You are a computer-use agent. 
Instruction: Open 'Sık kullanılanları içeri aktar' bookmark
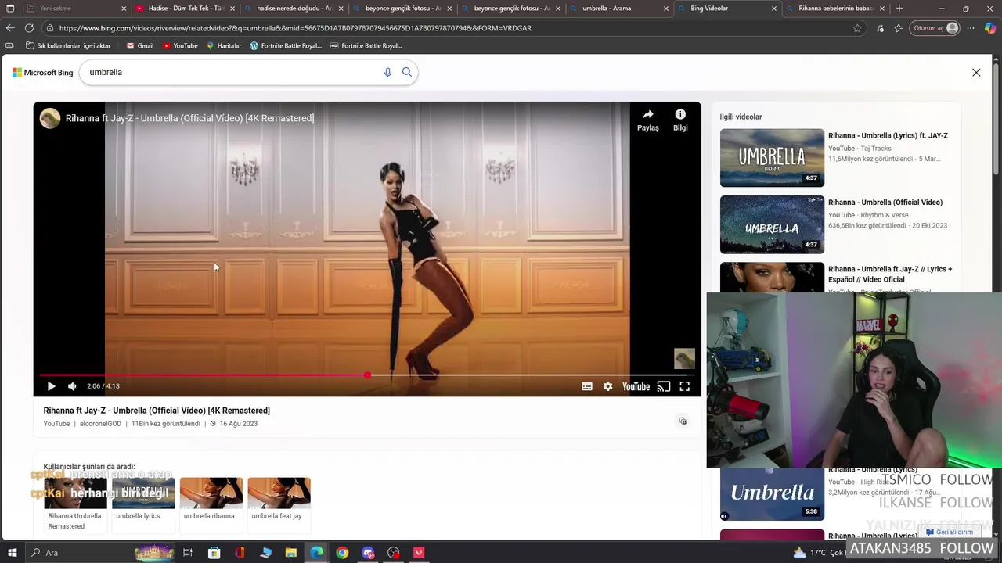coord(69,46)
